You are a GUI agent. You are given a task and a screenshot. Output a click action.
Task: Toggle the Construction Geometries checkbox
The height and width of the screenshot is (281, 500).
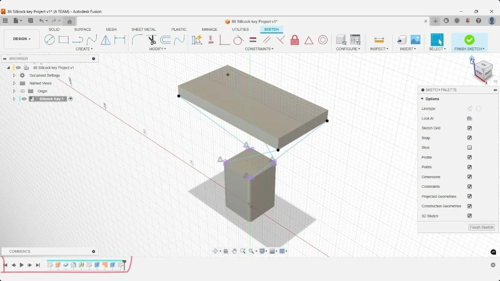click(470, 206)
